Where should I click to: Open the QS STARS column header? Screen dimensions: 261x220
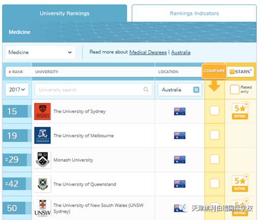pyautogui.click(x=241, y=72)
